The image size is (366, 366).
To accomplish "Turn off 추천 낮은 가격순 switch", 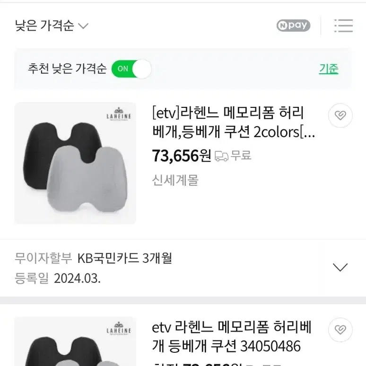I will (131, 69).
